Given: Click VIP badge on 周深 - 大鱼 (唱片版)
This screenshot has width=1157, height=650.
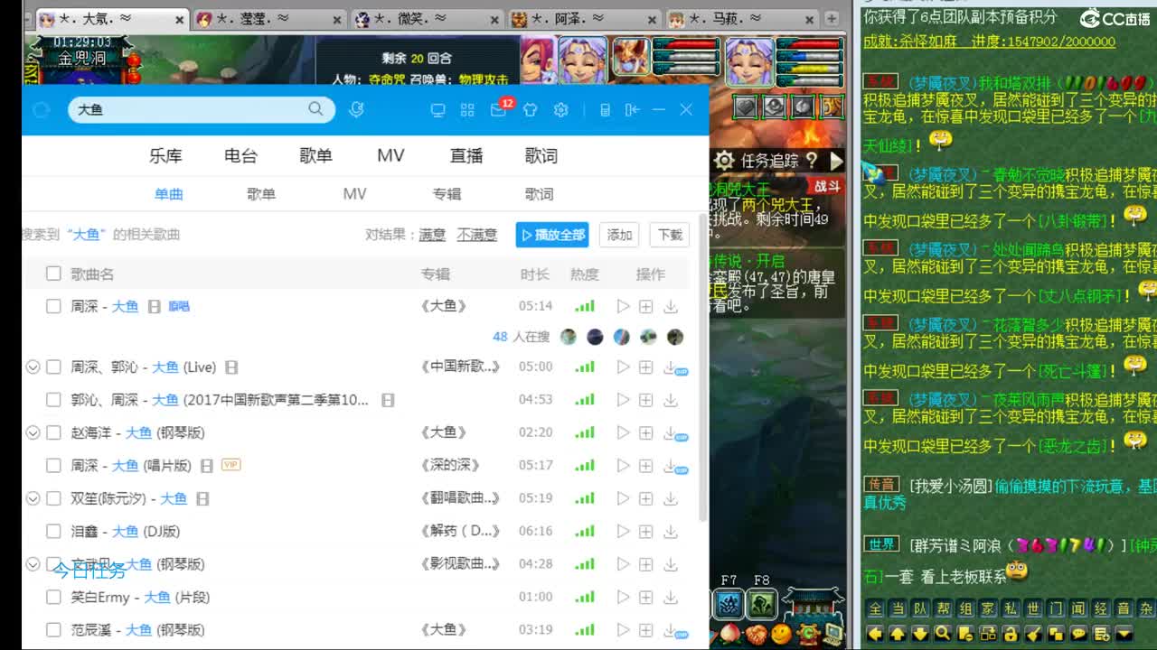Looking at the screenshot, I should point(230,465).
